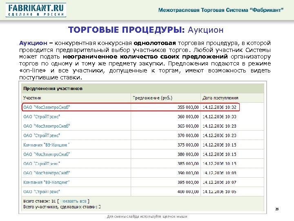Click the 'Предложение (руб.)' column header

[x=152, y=98]
